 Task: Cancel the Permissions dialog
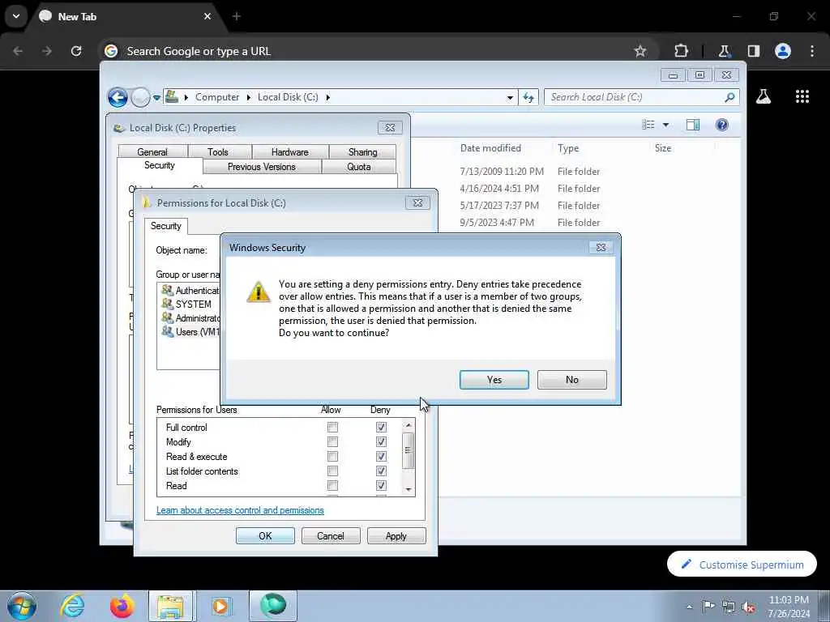(x=331, y=536)
